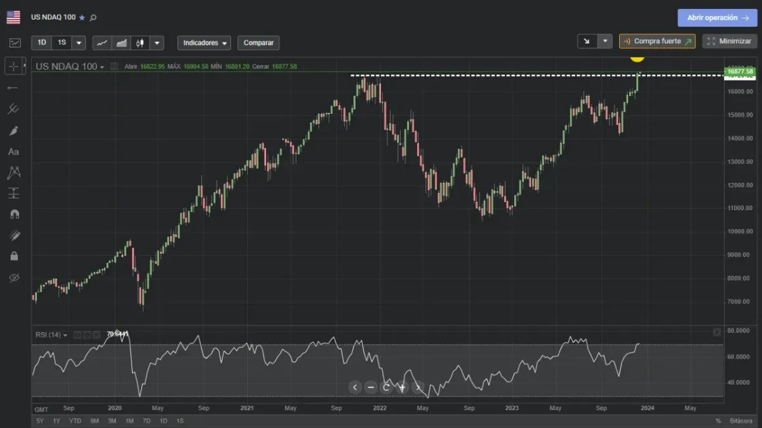Viewport: 762px width, 428px height.
Task: Toggle hide all drawings eye icon
Action: point(14,278)
